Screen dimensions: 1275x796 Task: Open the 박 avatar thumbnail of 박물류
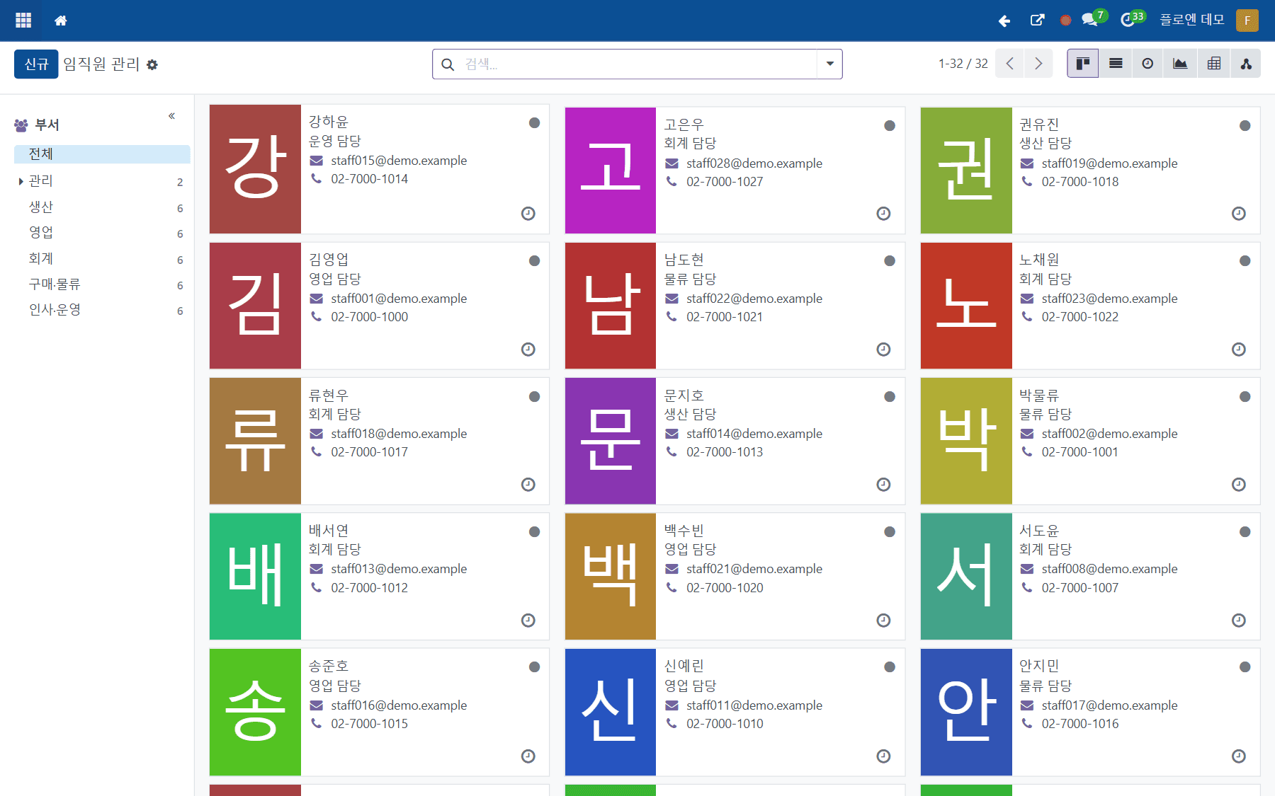pos(966,441)
